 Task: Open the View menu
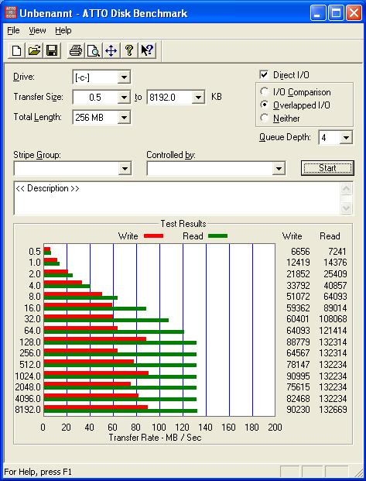pyautogui.click(x=37, y=30)
